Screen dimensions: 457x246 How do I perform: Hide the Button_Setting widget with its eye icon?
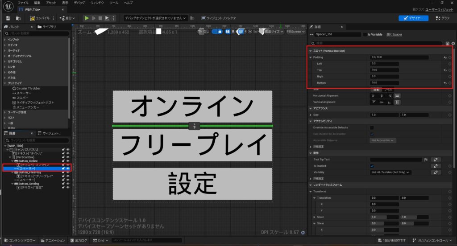point(68,184)
